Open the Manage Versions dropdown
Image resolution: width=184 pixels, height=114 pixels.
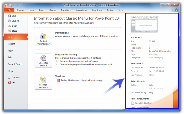[43, 82]
